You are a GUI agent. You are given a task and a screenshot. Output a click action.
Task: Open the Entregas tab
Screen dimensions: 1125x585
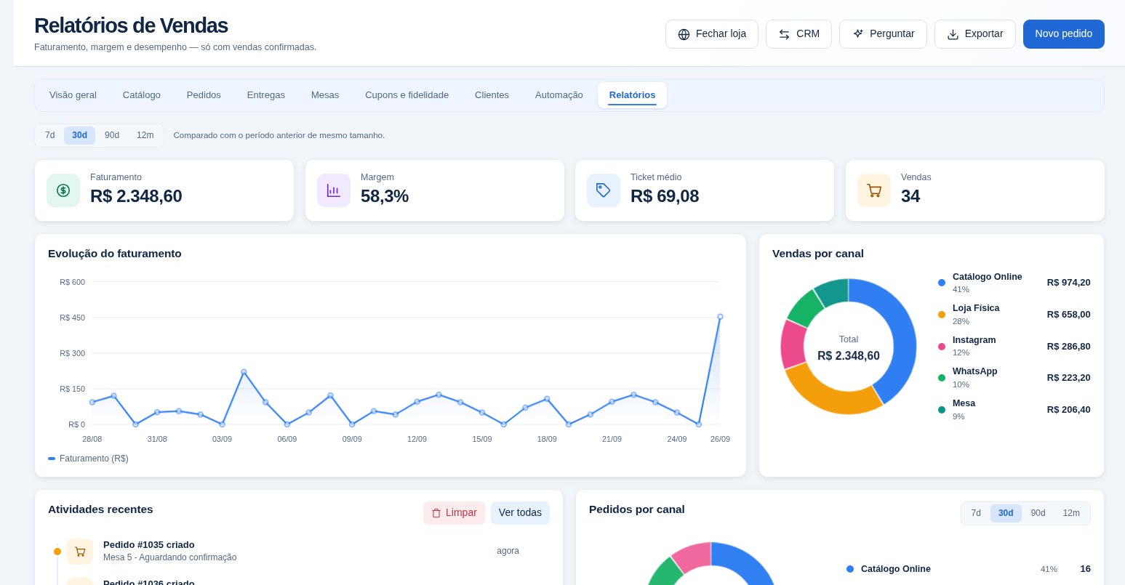(x=266, y=95)
